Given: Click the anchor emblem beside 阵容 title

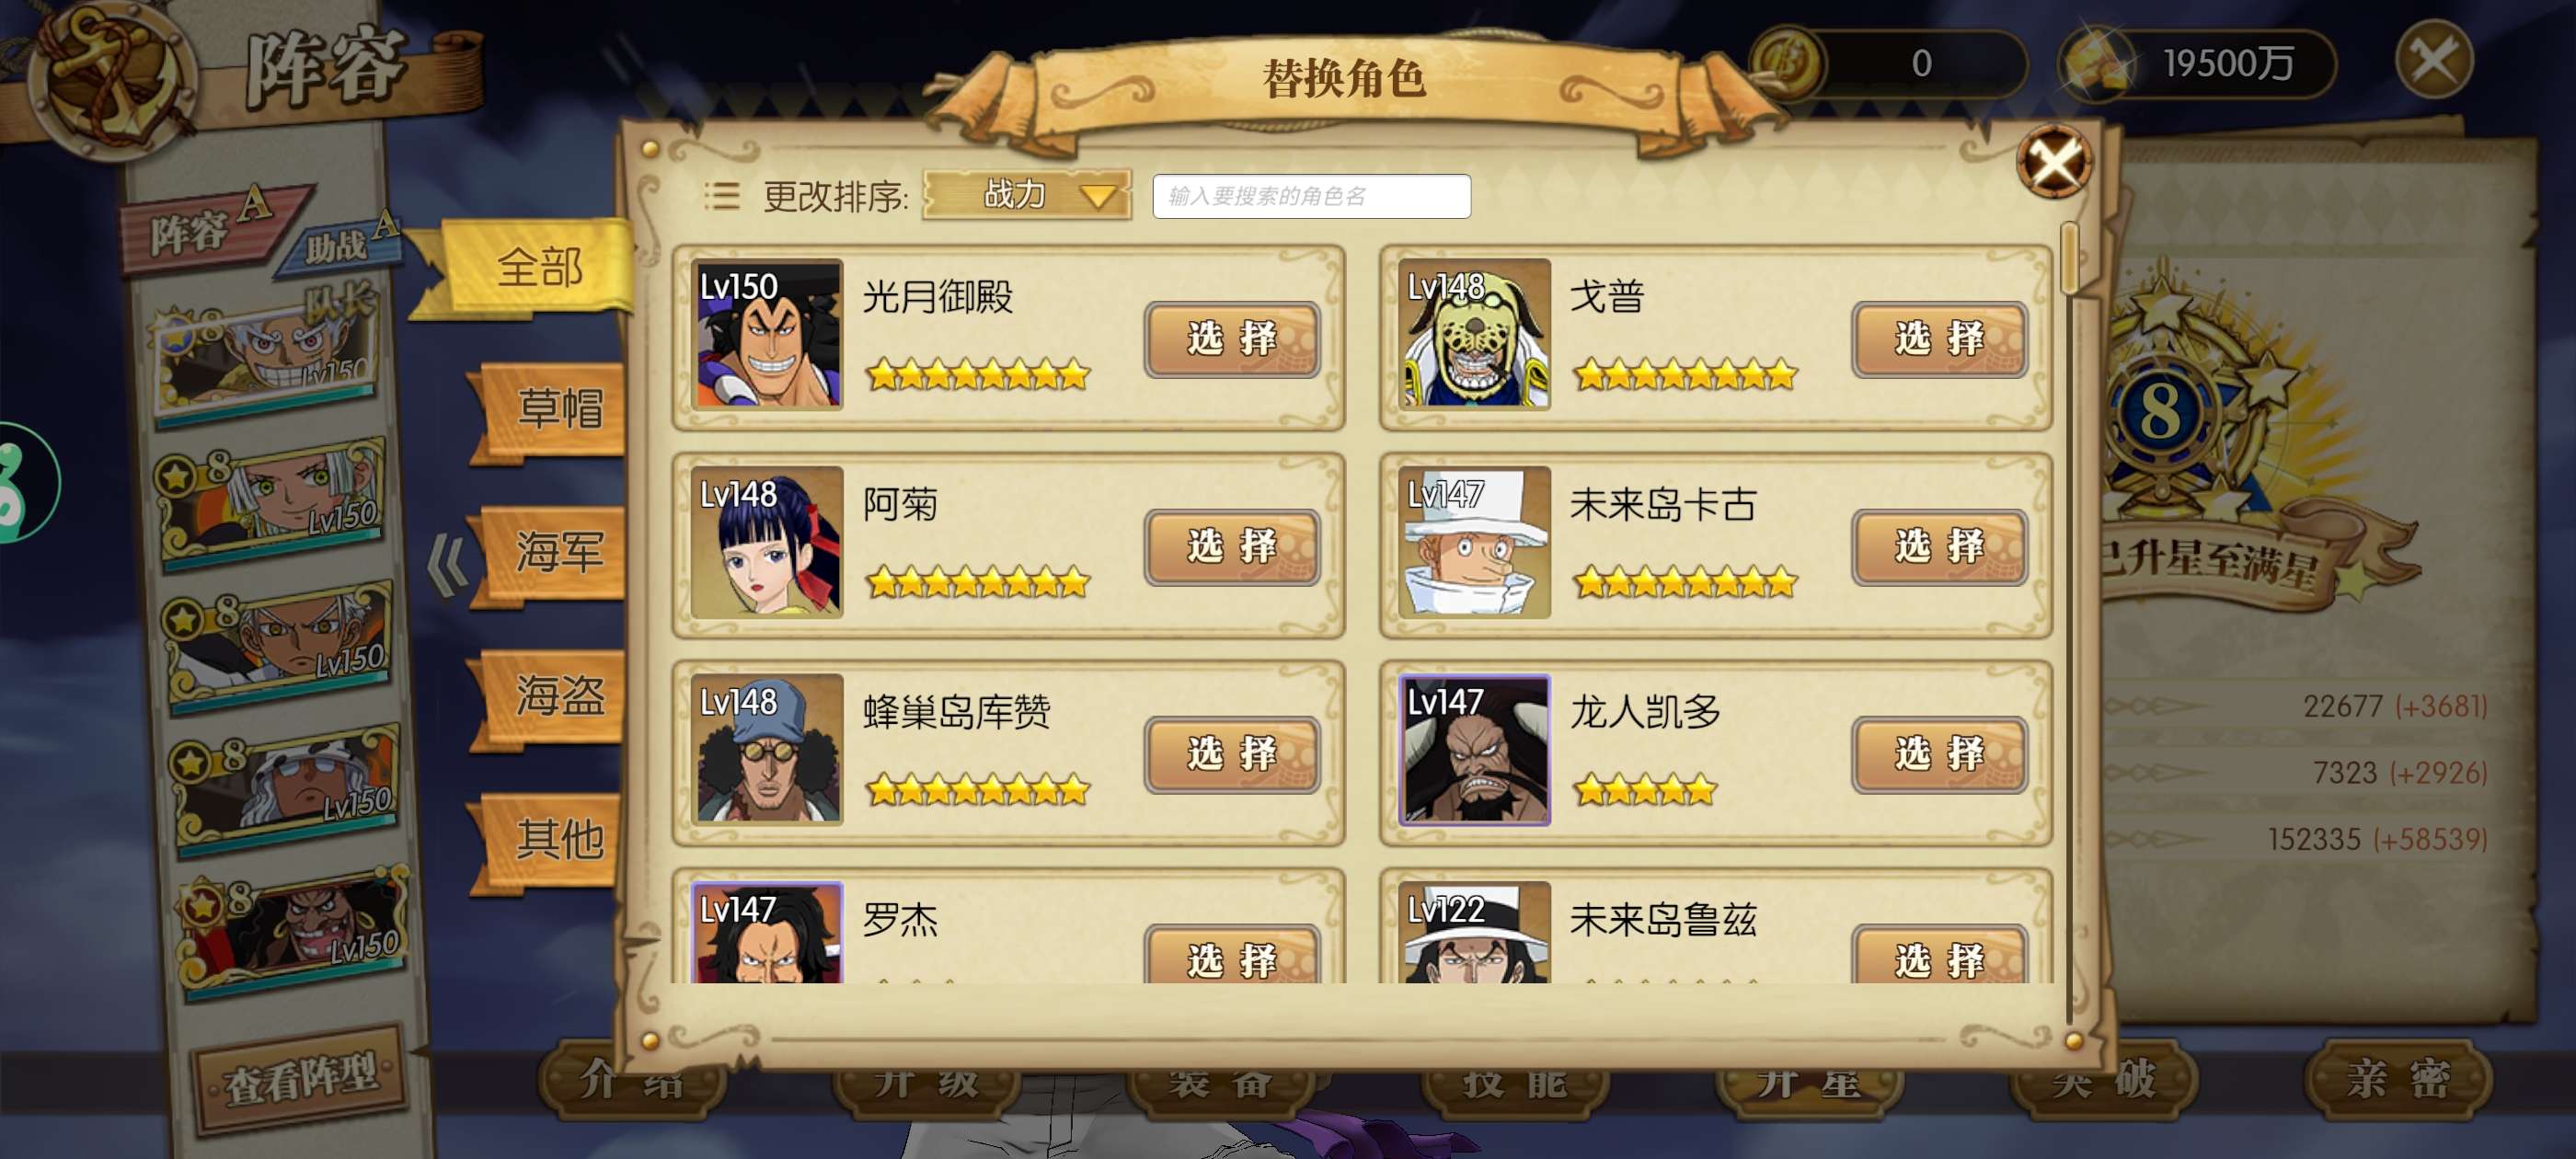Looking at the screenshot, I should (110, 77).
